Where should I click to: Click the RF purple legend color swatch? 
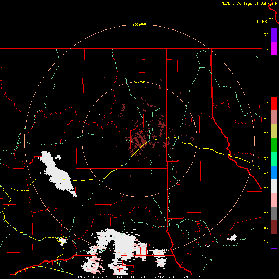[274, 35]
